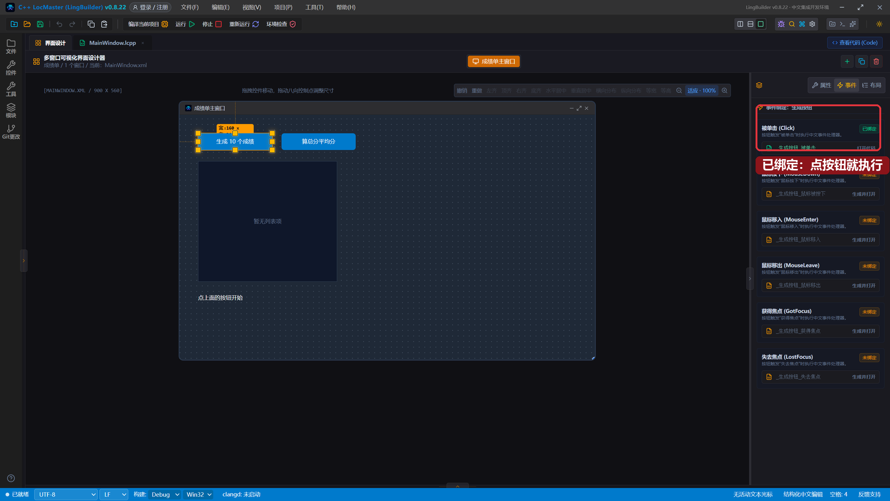Open the 控件 sidebar panel
Image resolution: width=890 pixels, height=501 pixels.
click(11, 68)
